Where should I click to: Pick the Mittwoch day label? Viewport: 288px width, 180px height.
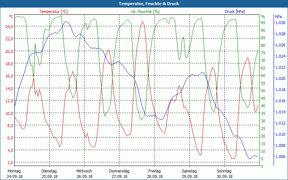(84, 171)
